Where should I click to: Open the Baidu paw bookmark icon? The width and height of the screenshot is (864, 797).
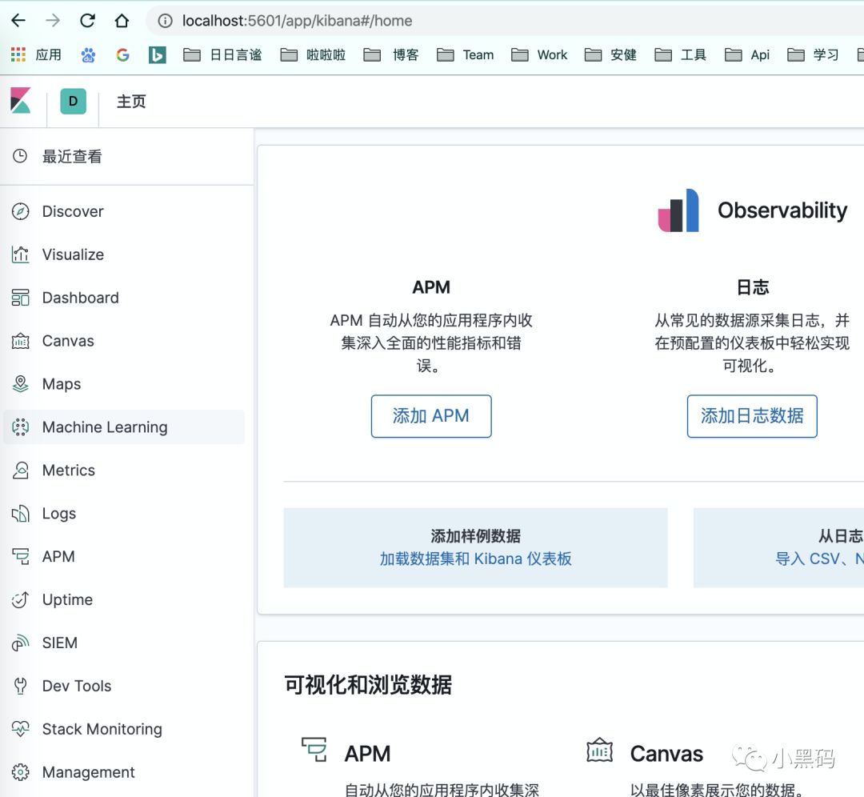pyautogui.click(x=88, y=54)
